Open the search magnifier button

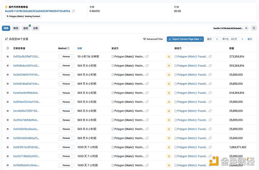tap(254, 28)
